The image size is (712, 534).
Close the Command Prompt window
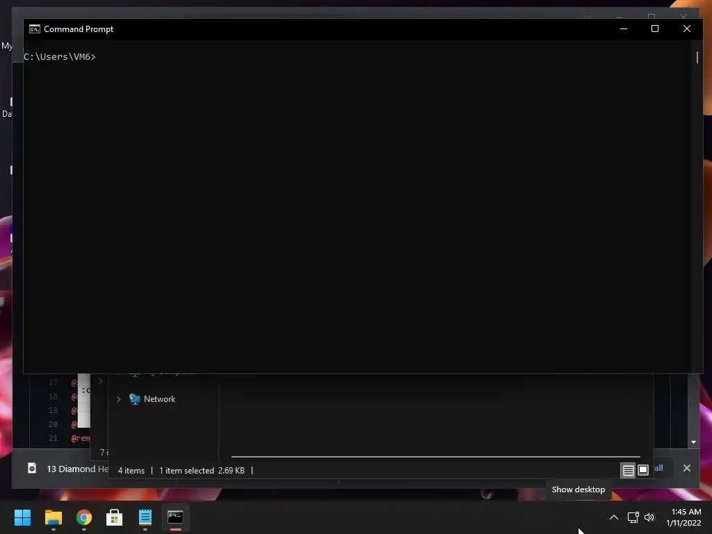pos(686,29)
